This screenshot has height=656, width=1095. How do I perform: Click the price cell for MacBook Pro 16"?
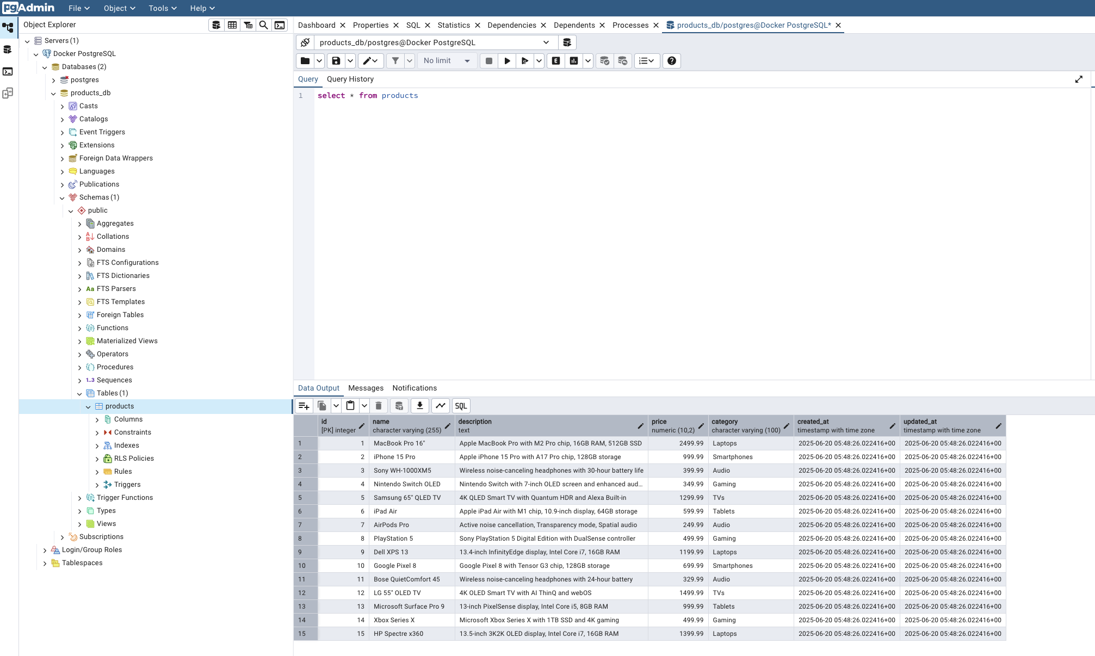click(x=678, y=443)
